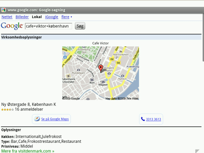Click the compass icon beside Google Maps link
204x153 pixels.
pos(37,119)
